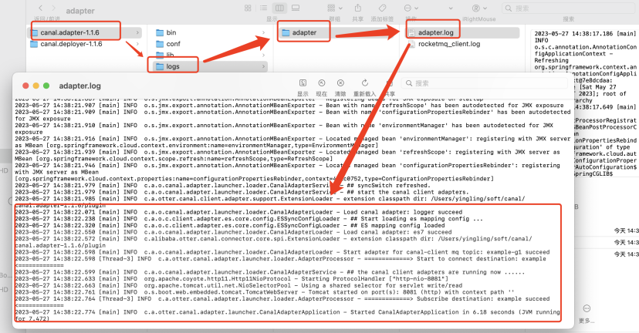Select the conf folder

click(173, 44)
